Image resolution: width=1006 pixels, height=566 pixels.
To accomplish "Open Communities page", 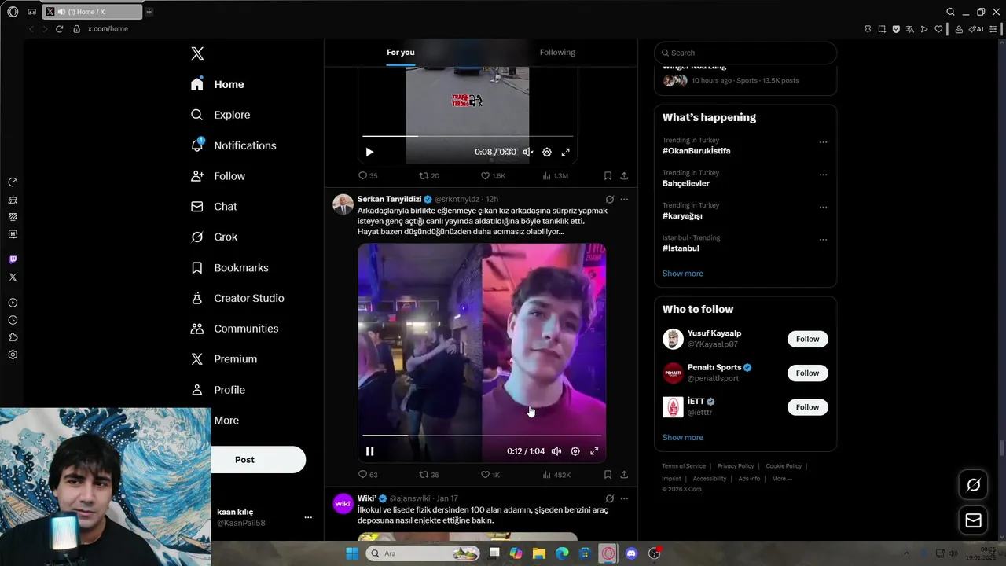I will coord(234,329).
